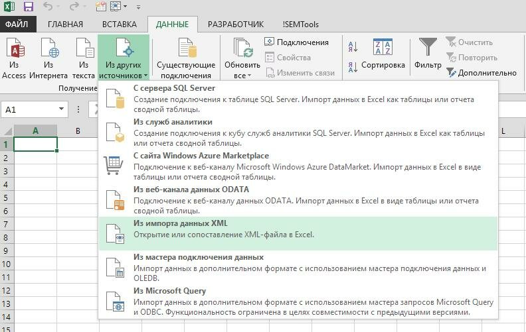Click Изменить связи
526x332 pixels.
[300, 73]
